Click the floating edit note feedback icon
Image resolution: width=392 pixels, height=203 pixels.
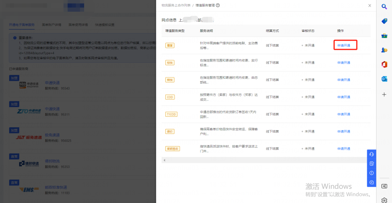pos(372,164)
